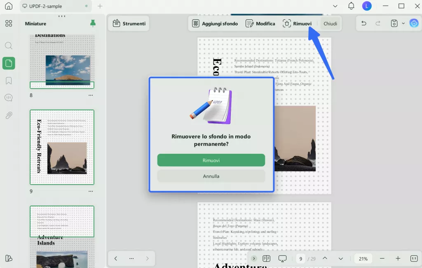Open the Search panel in sidebar
This screenshot has width=422, height=268.
9,46
